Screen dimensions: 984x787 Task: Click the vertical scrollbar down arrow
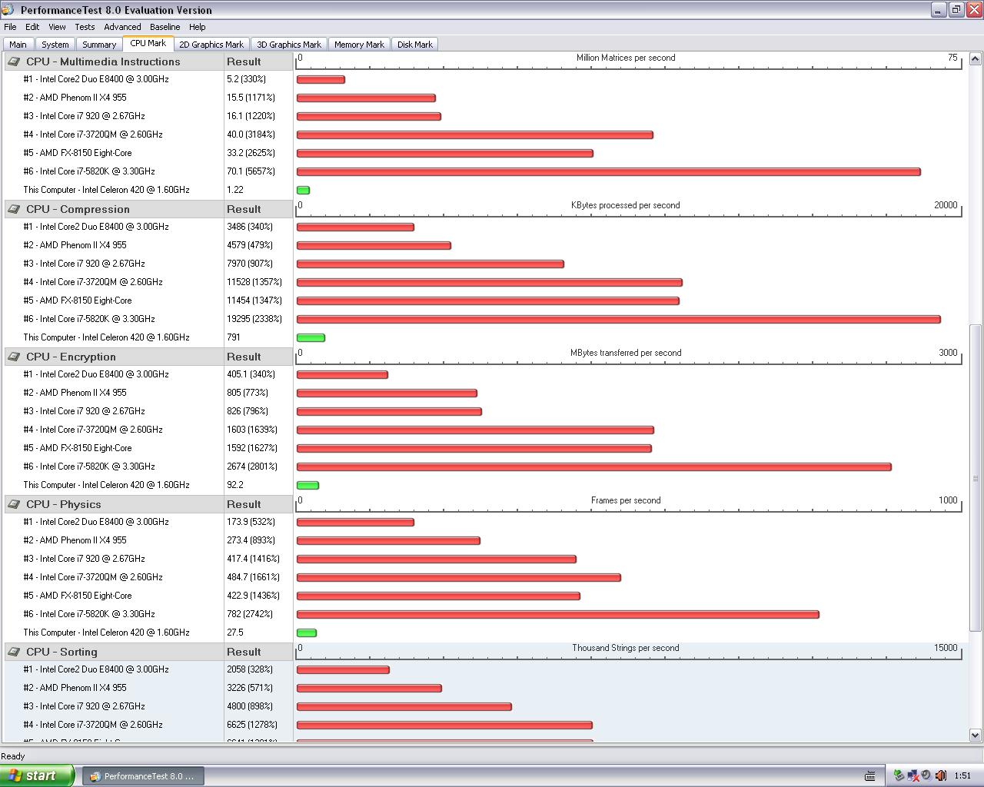coord(975,735)
